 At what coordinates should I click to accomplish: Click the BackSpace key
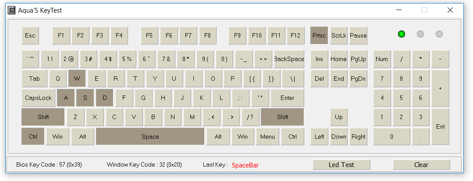[x=289, y=59]
